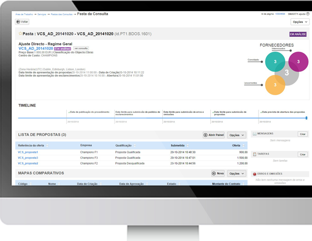Sort by the Submetida column header
This screenshot has width=312, height=241.
178,145
